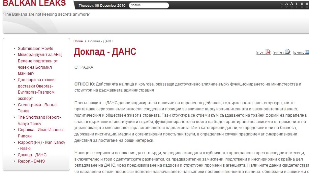The image size is (309, 173).
Task: Click the date Thursday, 09 December 2010
Action: [x=102, y=5]
